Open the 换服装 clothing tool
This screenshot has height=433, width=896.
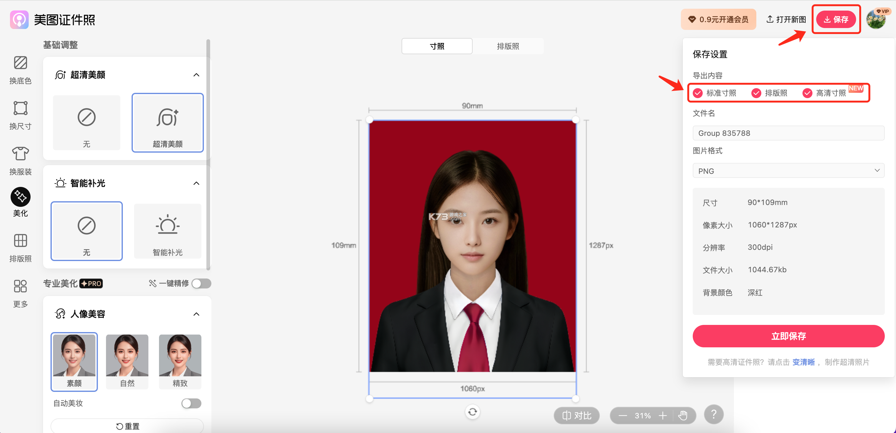point(20,161)
